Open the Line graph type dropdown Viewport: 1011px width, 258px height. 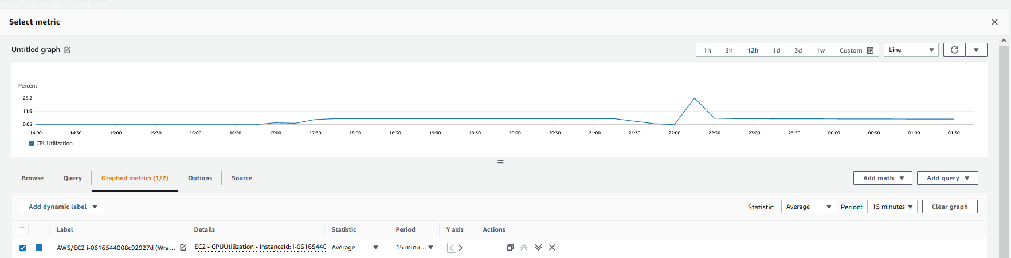911,50
